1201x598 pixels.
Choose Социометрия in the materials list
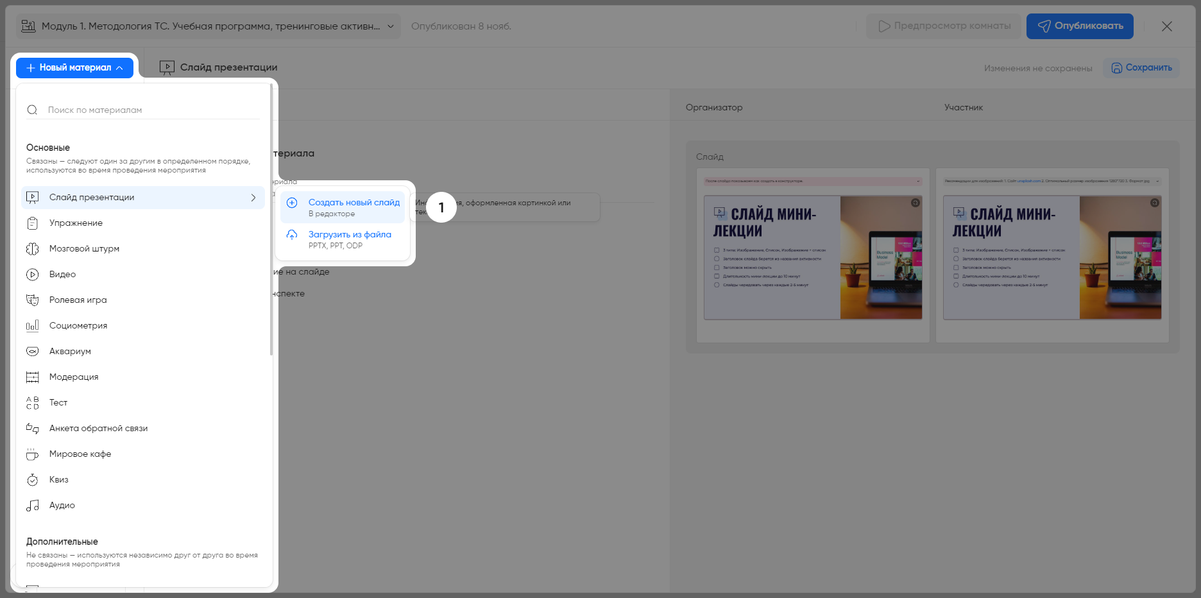pyautogui.click(x=78, y=325)
